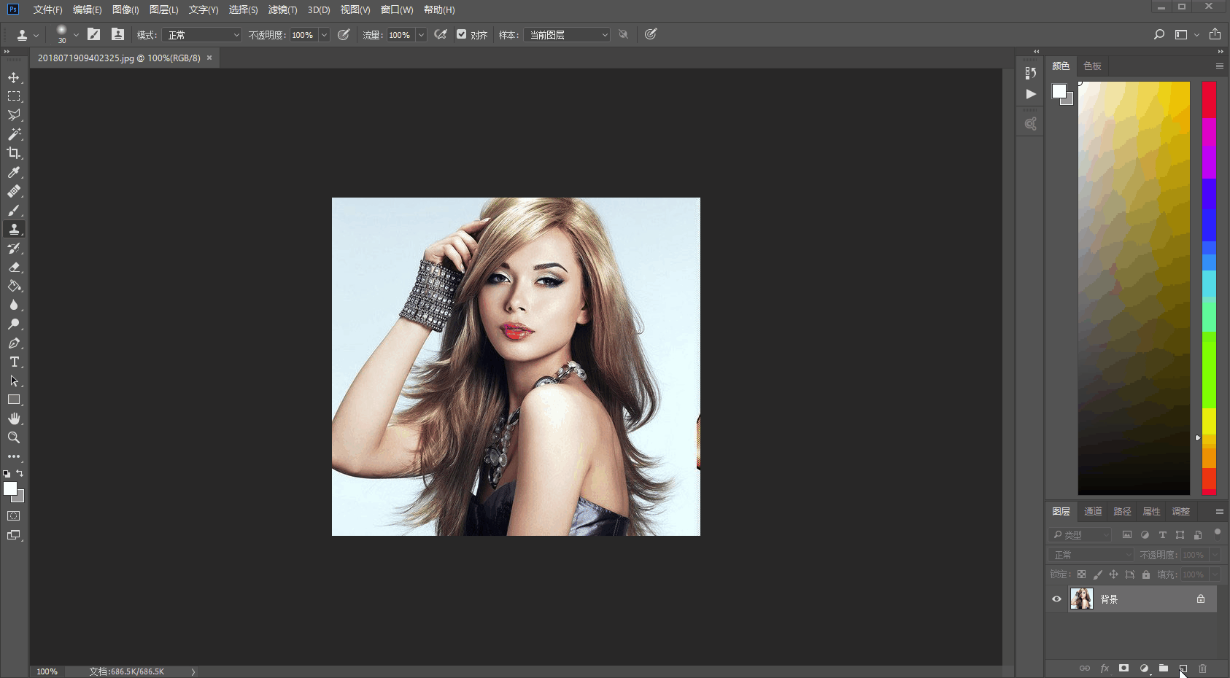The width and height of the screenshot is (1230, 678).
Task: Click the foreground color swatch in toolbar
Action: tap(10, 489)
